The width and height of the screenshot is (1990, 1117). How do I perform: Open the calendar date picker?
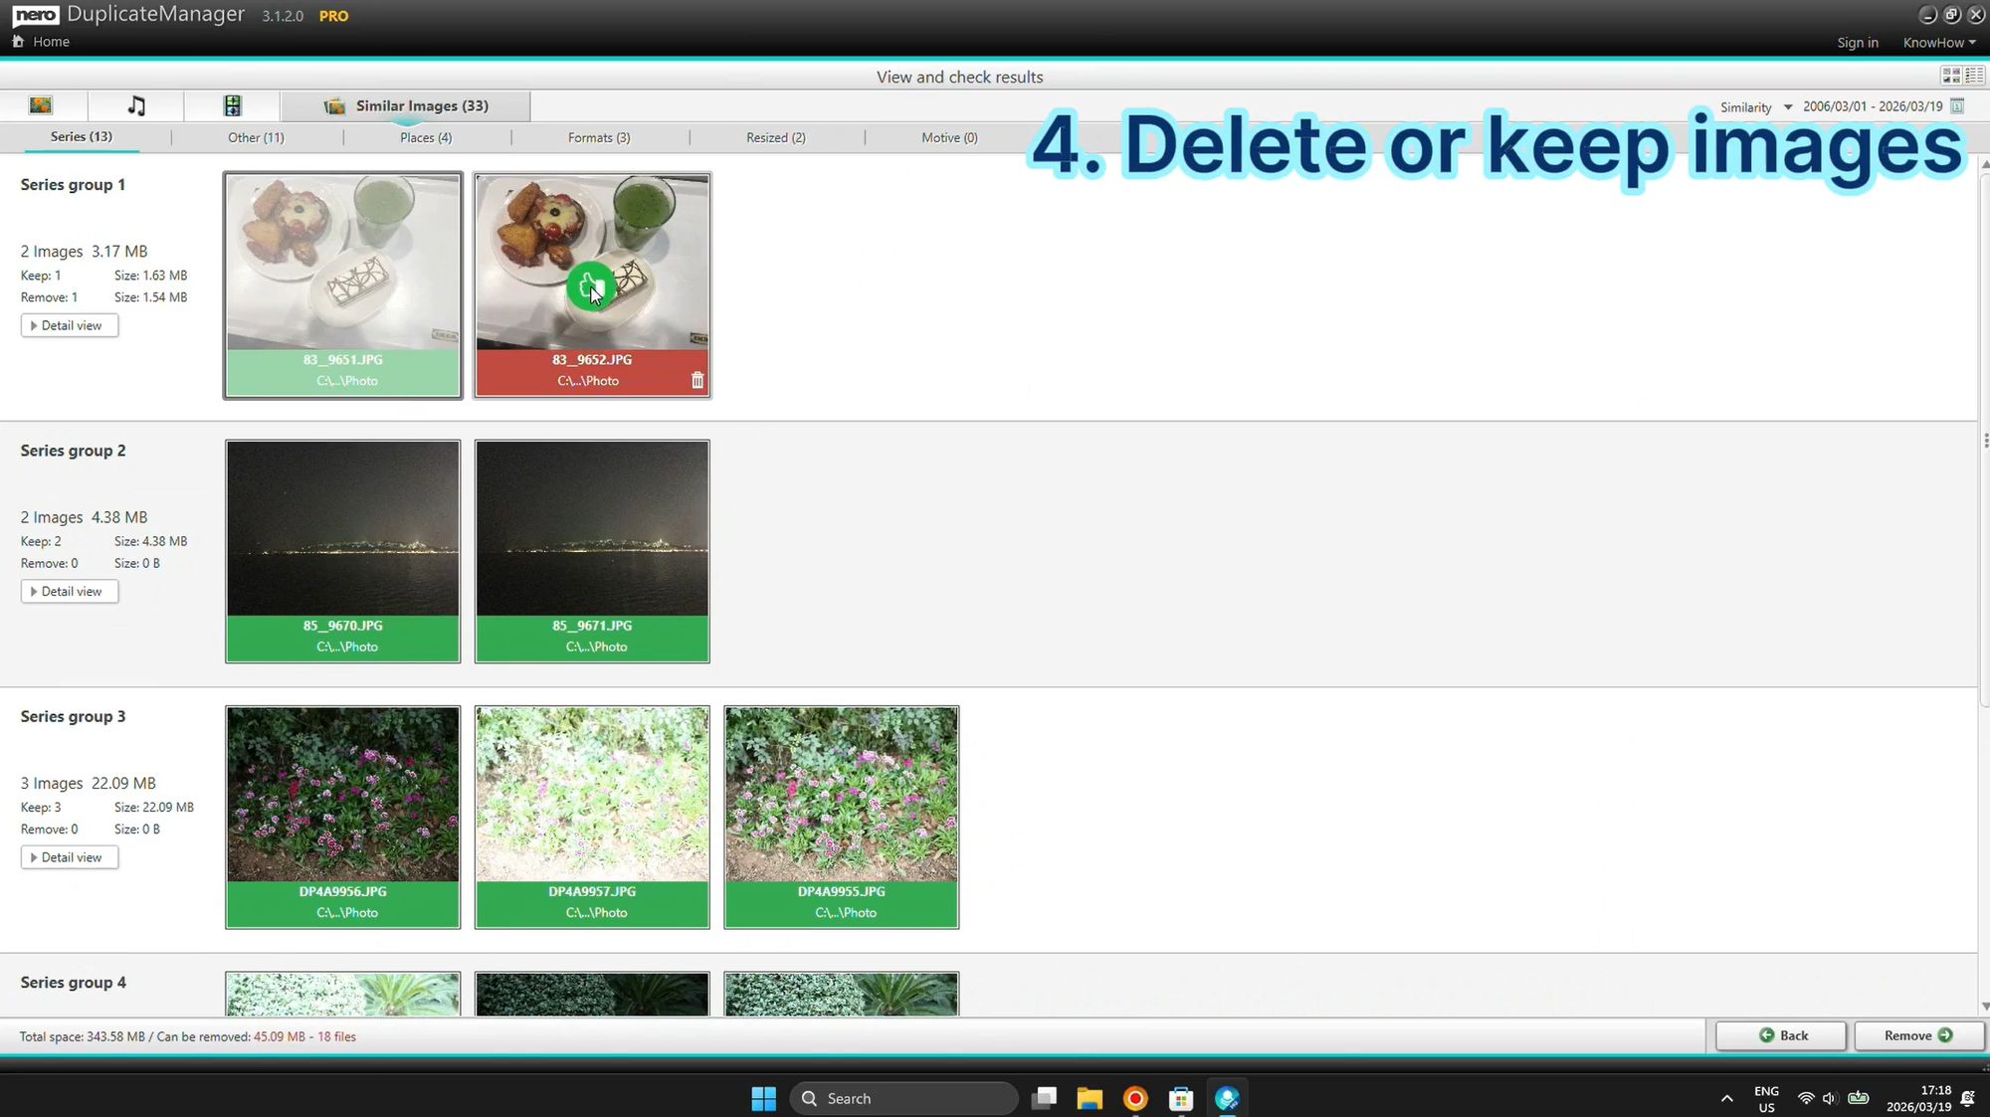1957,105
